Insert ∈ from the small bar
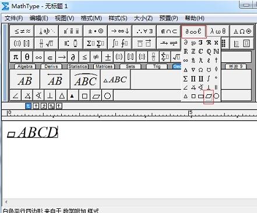Viewport: 257px width, 213px height. tap(50, 57)
